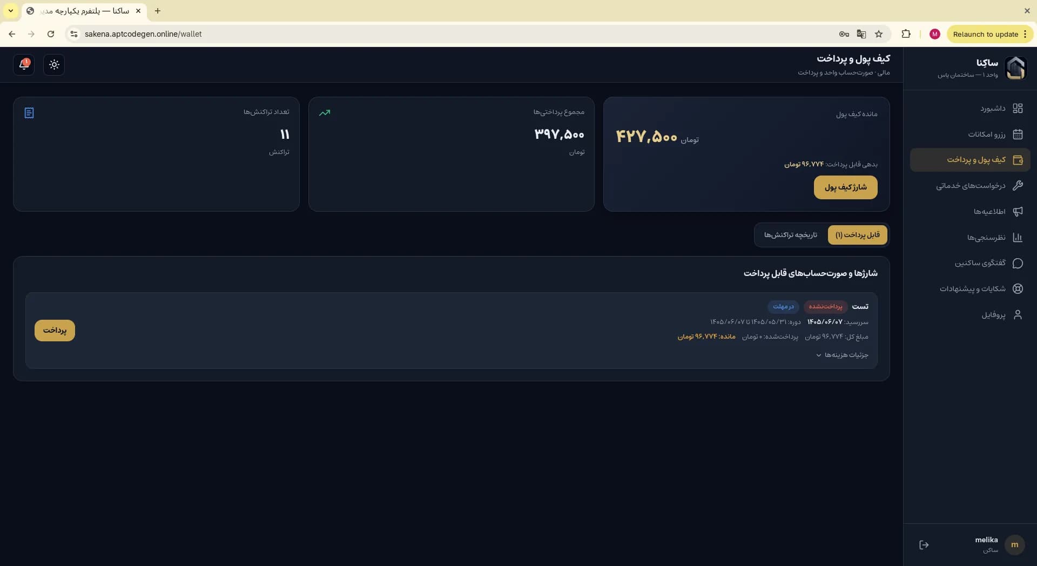Switch to تاریخچه تراکنش‌ها tab

tap(791, 235)
